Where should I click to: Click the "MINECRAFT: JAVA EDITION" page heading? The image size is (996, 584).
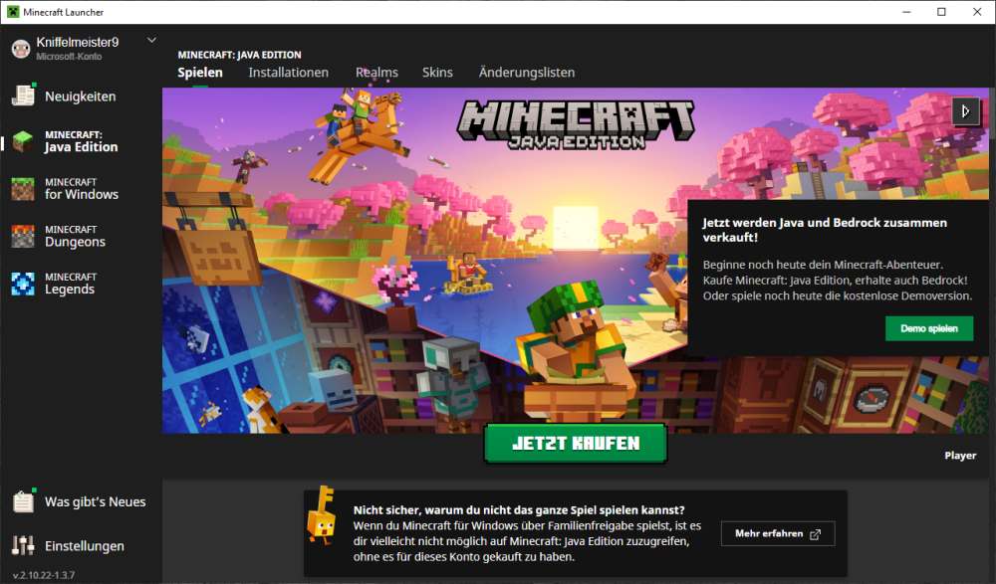click(239, 55)
